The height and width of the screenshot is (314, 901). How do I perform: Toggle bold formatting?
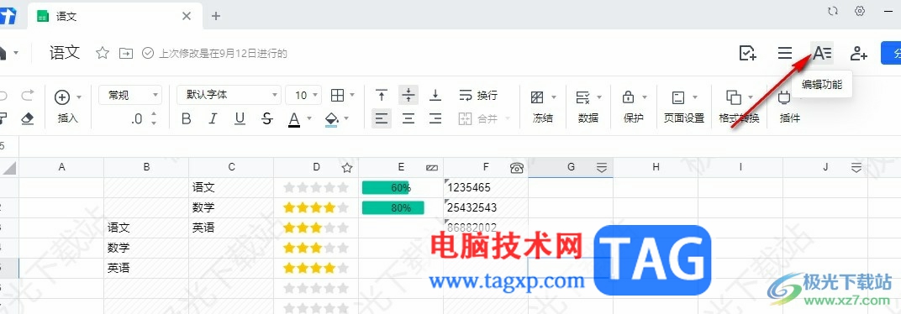tap(186, 119)
